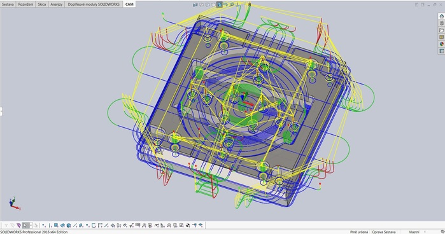Open Doplňkové moduly SOLIDWORKS tab
Viewport: 445px width, 234px height.
pyautogui.click(x=94, y=4)
